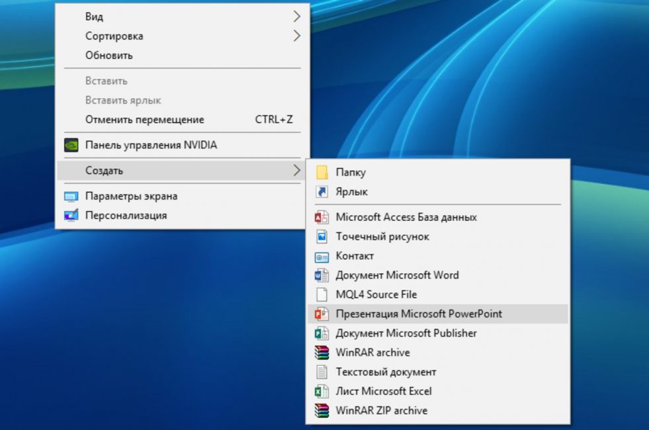Click the NVIDIA control panel icon
This screenshot has width=649, height=430.
click(71, 146)
